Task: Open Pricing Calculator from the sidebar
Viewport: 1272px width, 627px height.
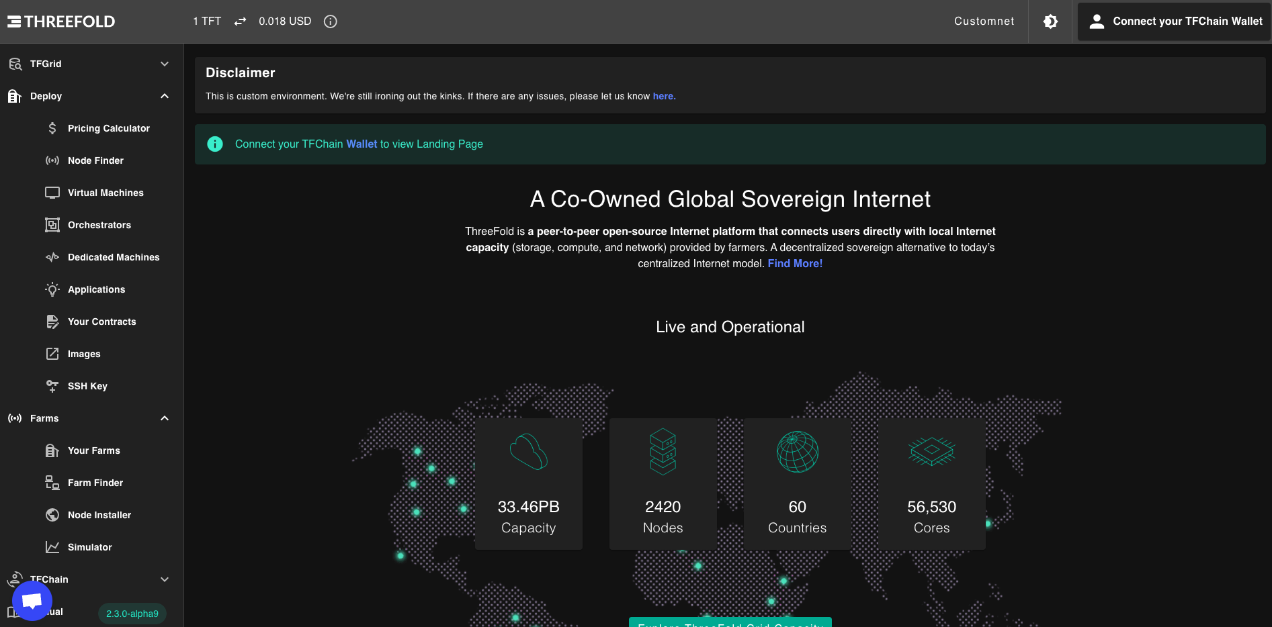Action: point(108,128)
